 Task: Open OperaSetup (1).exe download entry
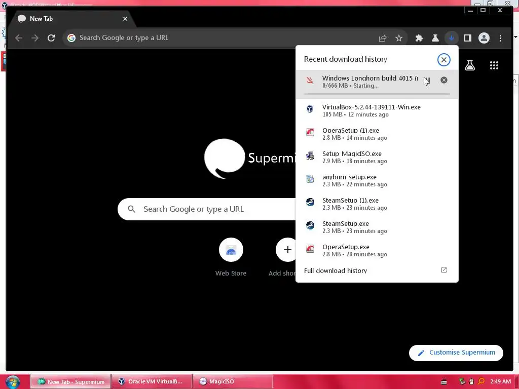(377, 134)
